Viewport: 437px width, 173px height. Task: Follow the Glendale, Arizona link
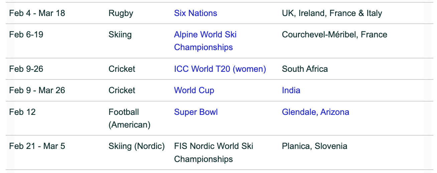coord(315,112)
